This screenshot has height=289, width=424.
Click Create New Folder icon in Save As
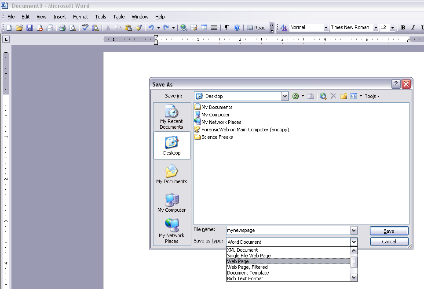pyautogui.click(x=344, y=96)
